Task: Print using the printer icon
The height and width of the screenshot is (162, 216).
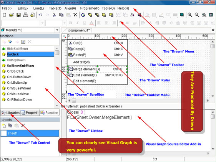Action: (x=25, y=15)
